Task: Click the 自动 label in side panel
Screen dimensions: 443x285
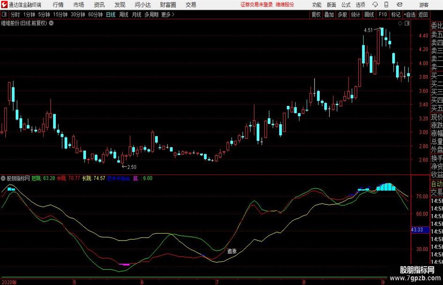Action: click(x=437, y=184)
